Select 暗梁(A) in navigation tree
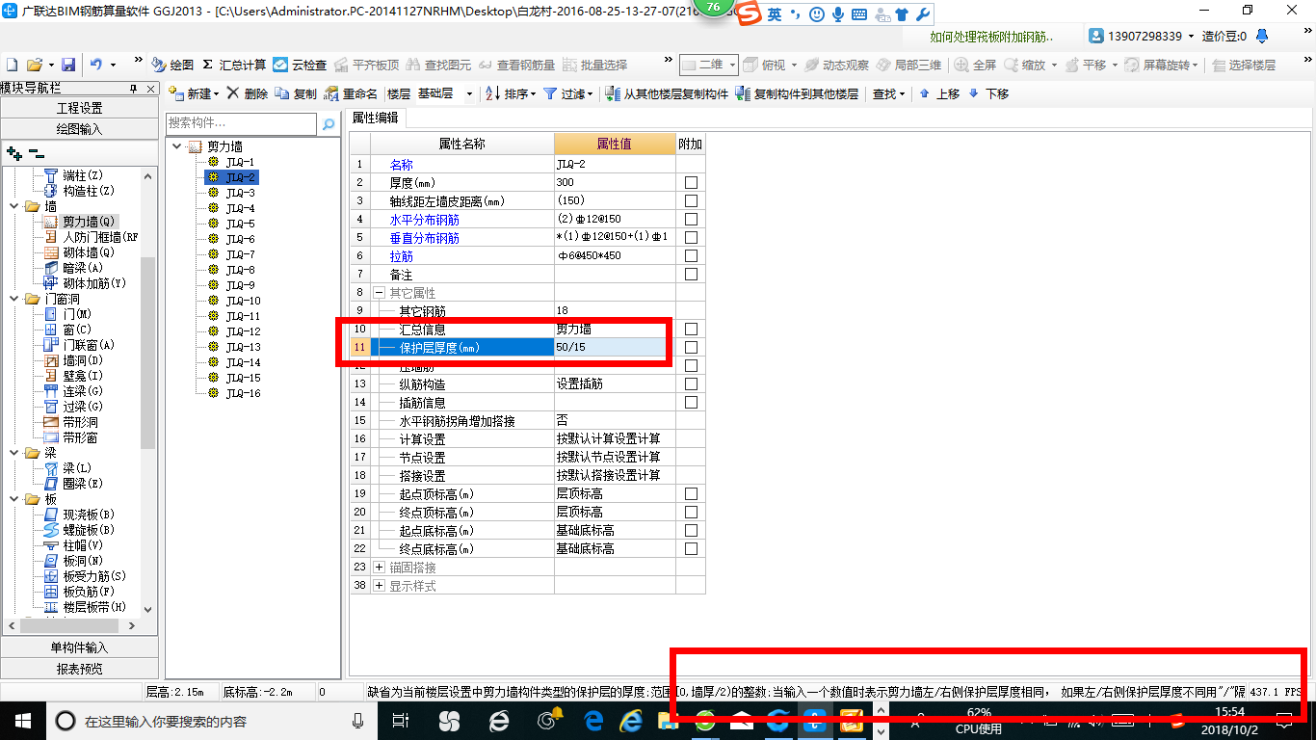Image resolution: width=1316 pixels, height=740 pixels. (73, 268)
